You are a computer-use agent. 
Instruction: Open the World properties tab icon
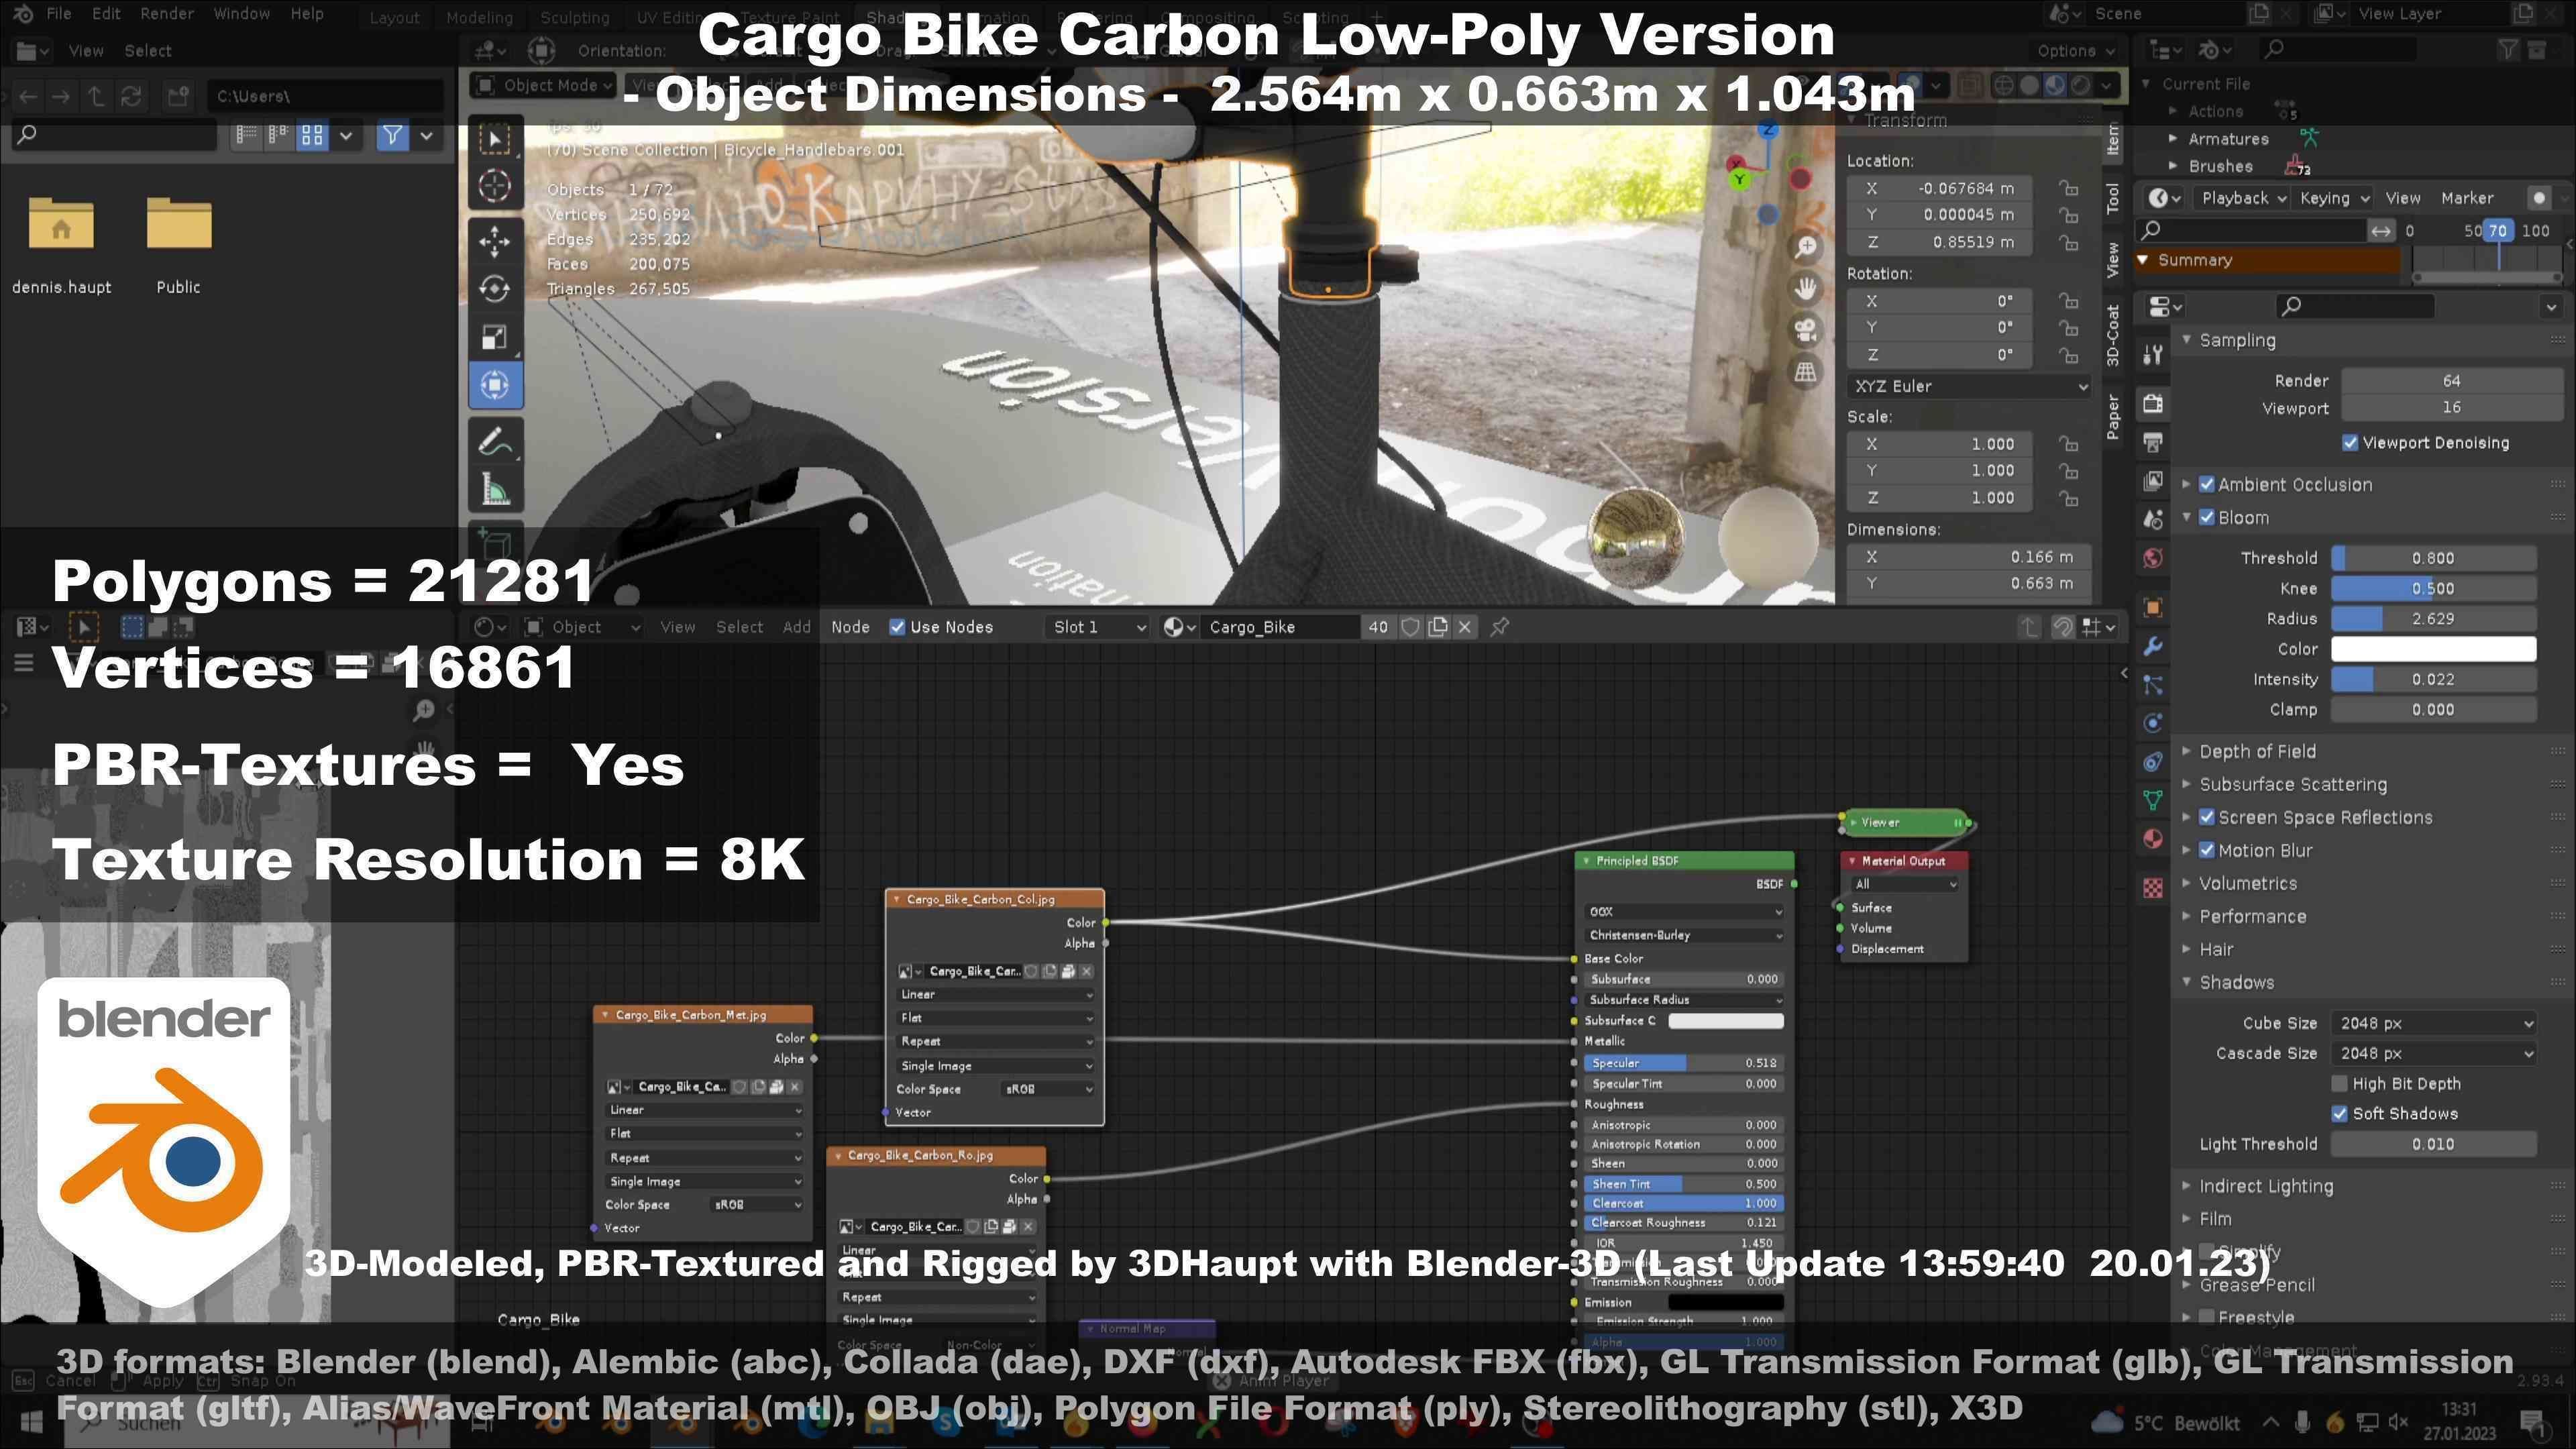coord(2153,558)
